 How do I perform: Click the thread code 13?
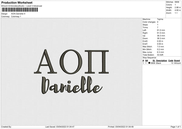pos(172,63)
